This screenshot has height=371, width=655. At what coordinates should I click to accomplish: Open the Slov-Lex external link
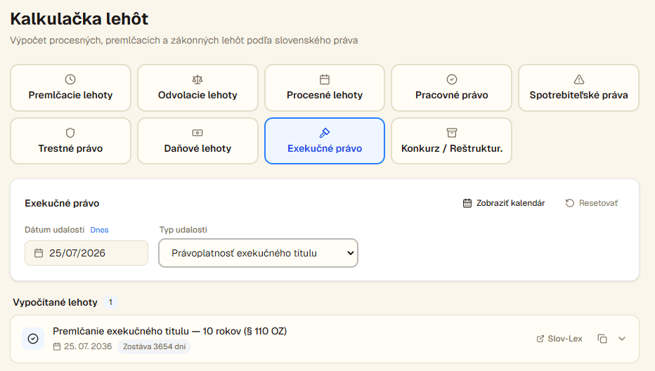tap(559, 339)
